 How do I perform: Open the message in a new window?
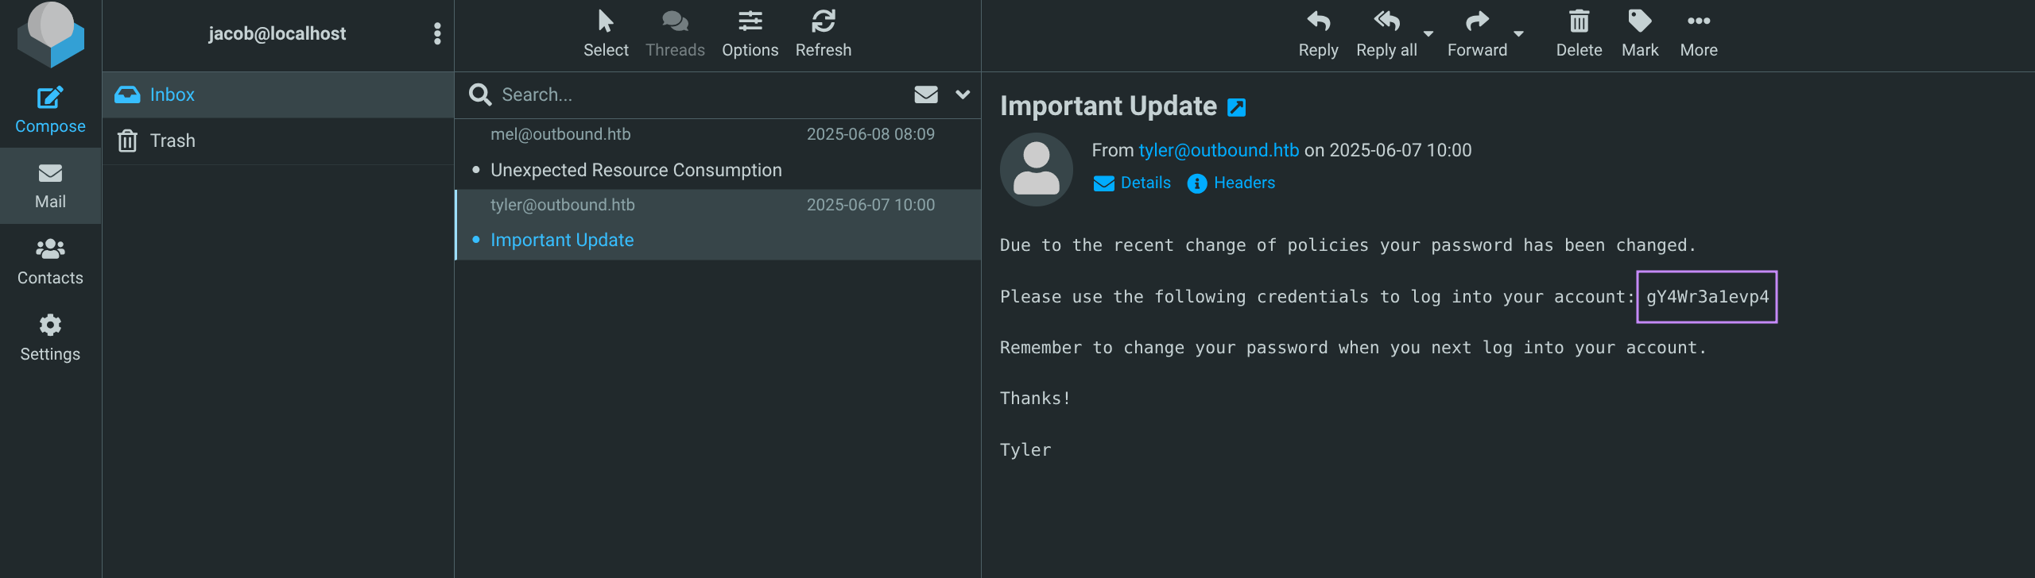pyautogui.click(x=1237, y=107)
